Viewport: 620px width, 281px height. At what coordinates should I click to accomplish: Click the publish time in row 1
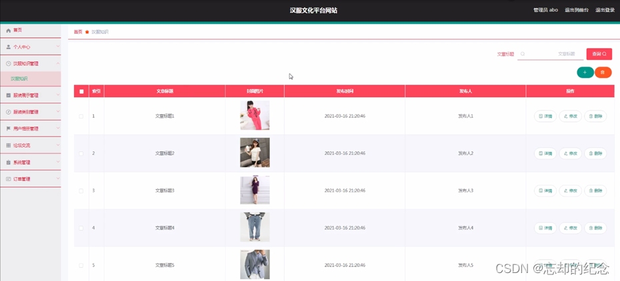click(345, 116)
